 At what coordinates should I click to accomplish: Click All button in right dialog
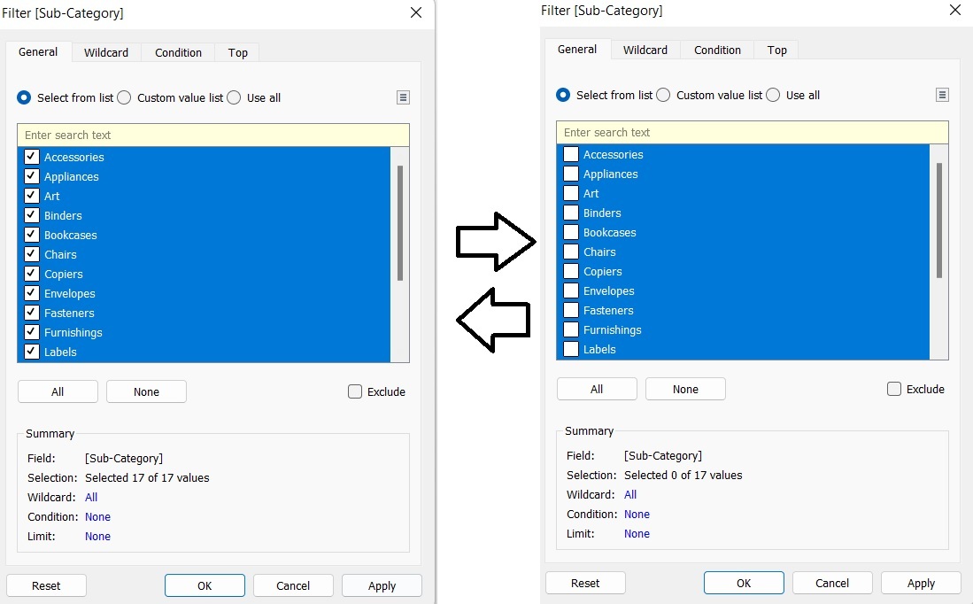pyautogui.click(x=597, y=389)
